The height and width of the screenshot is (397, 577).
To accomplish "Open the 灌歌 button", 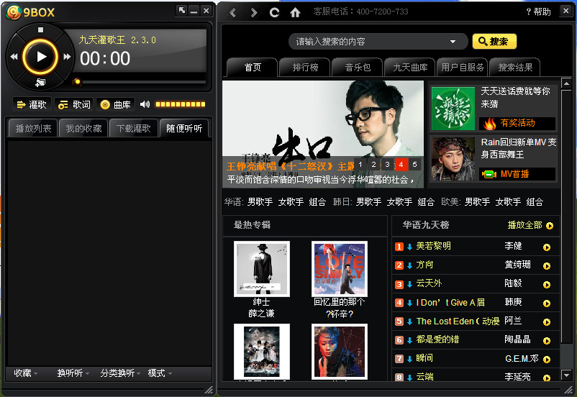I will click(x=32, y=104).
